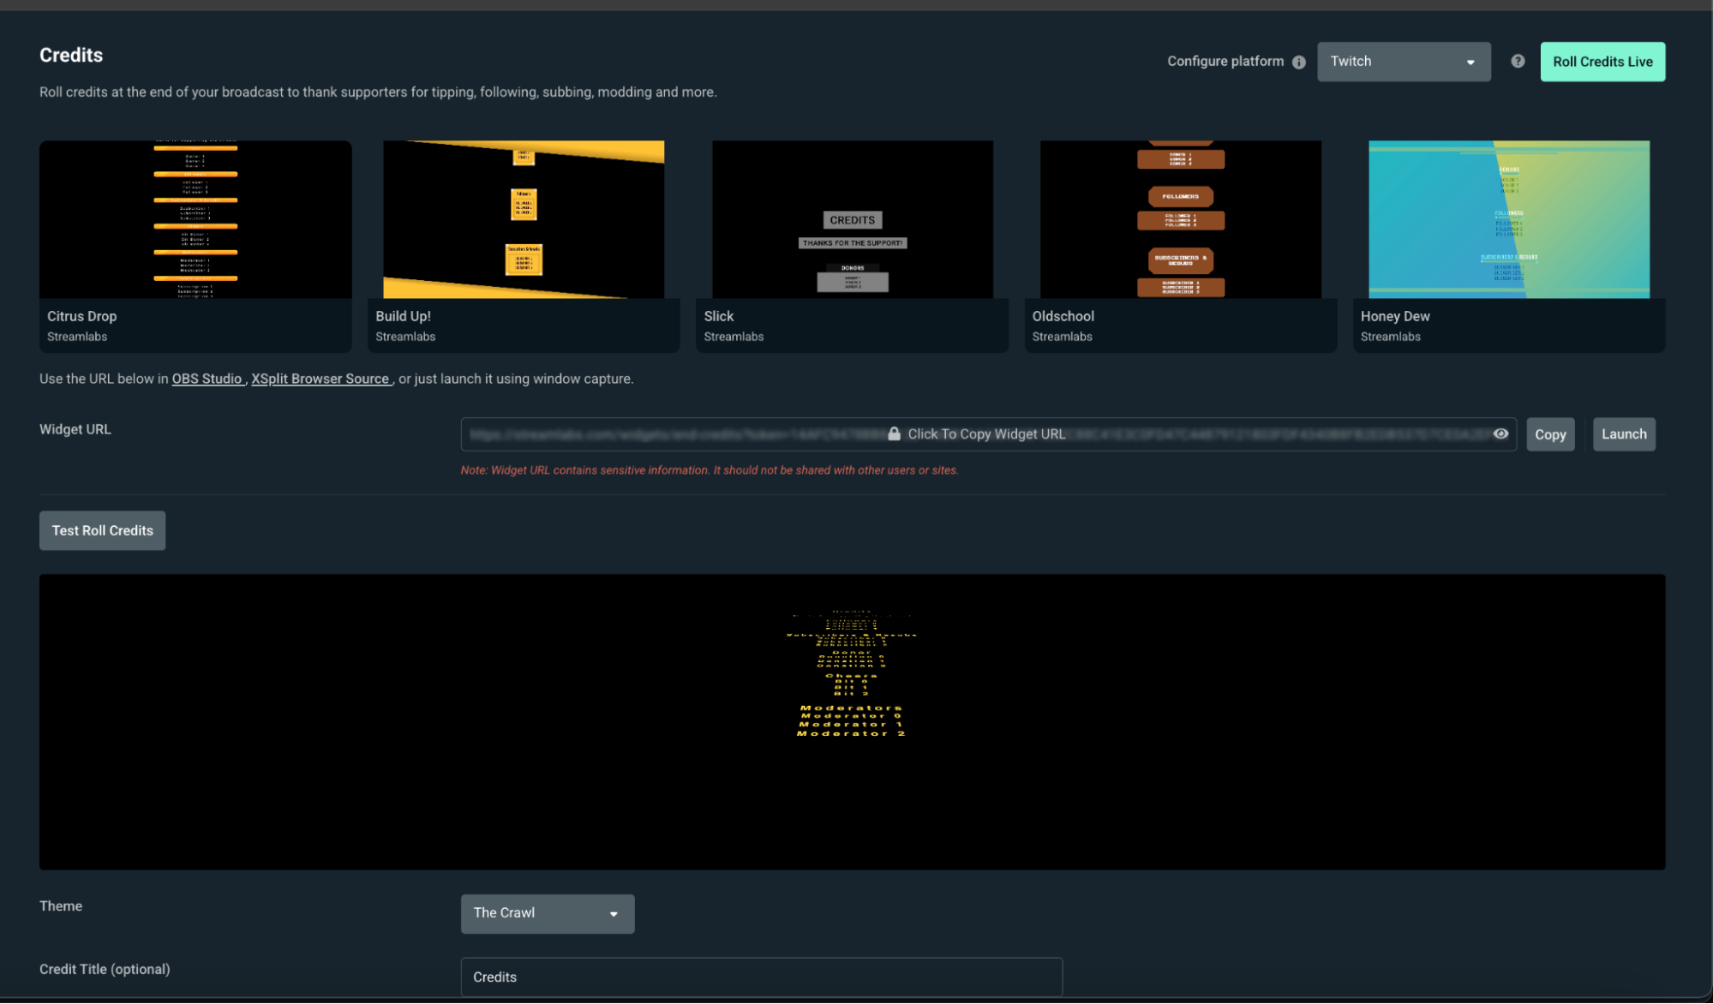Select the Honey Dew theme thumbnail

[x=1508, y=219]
